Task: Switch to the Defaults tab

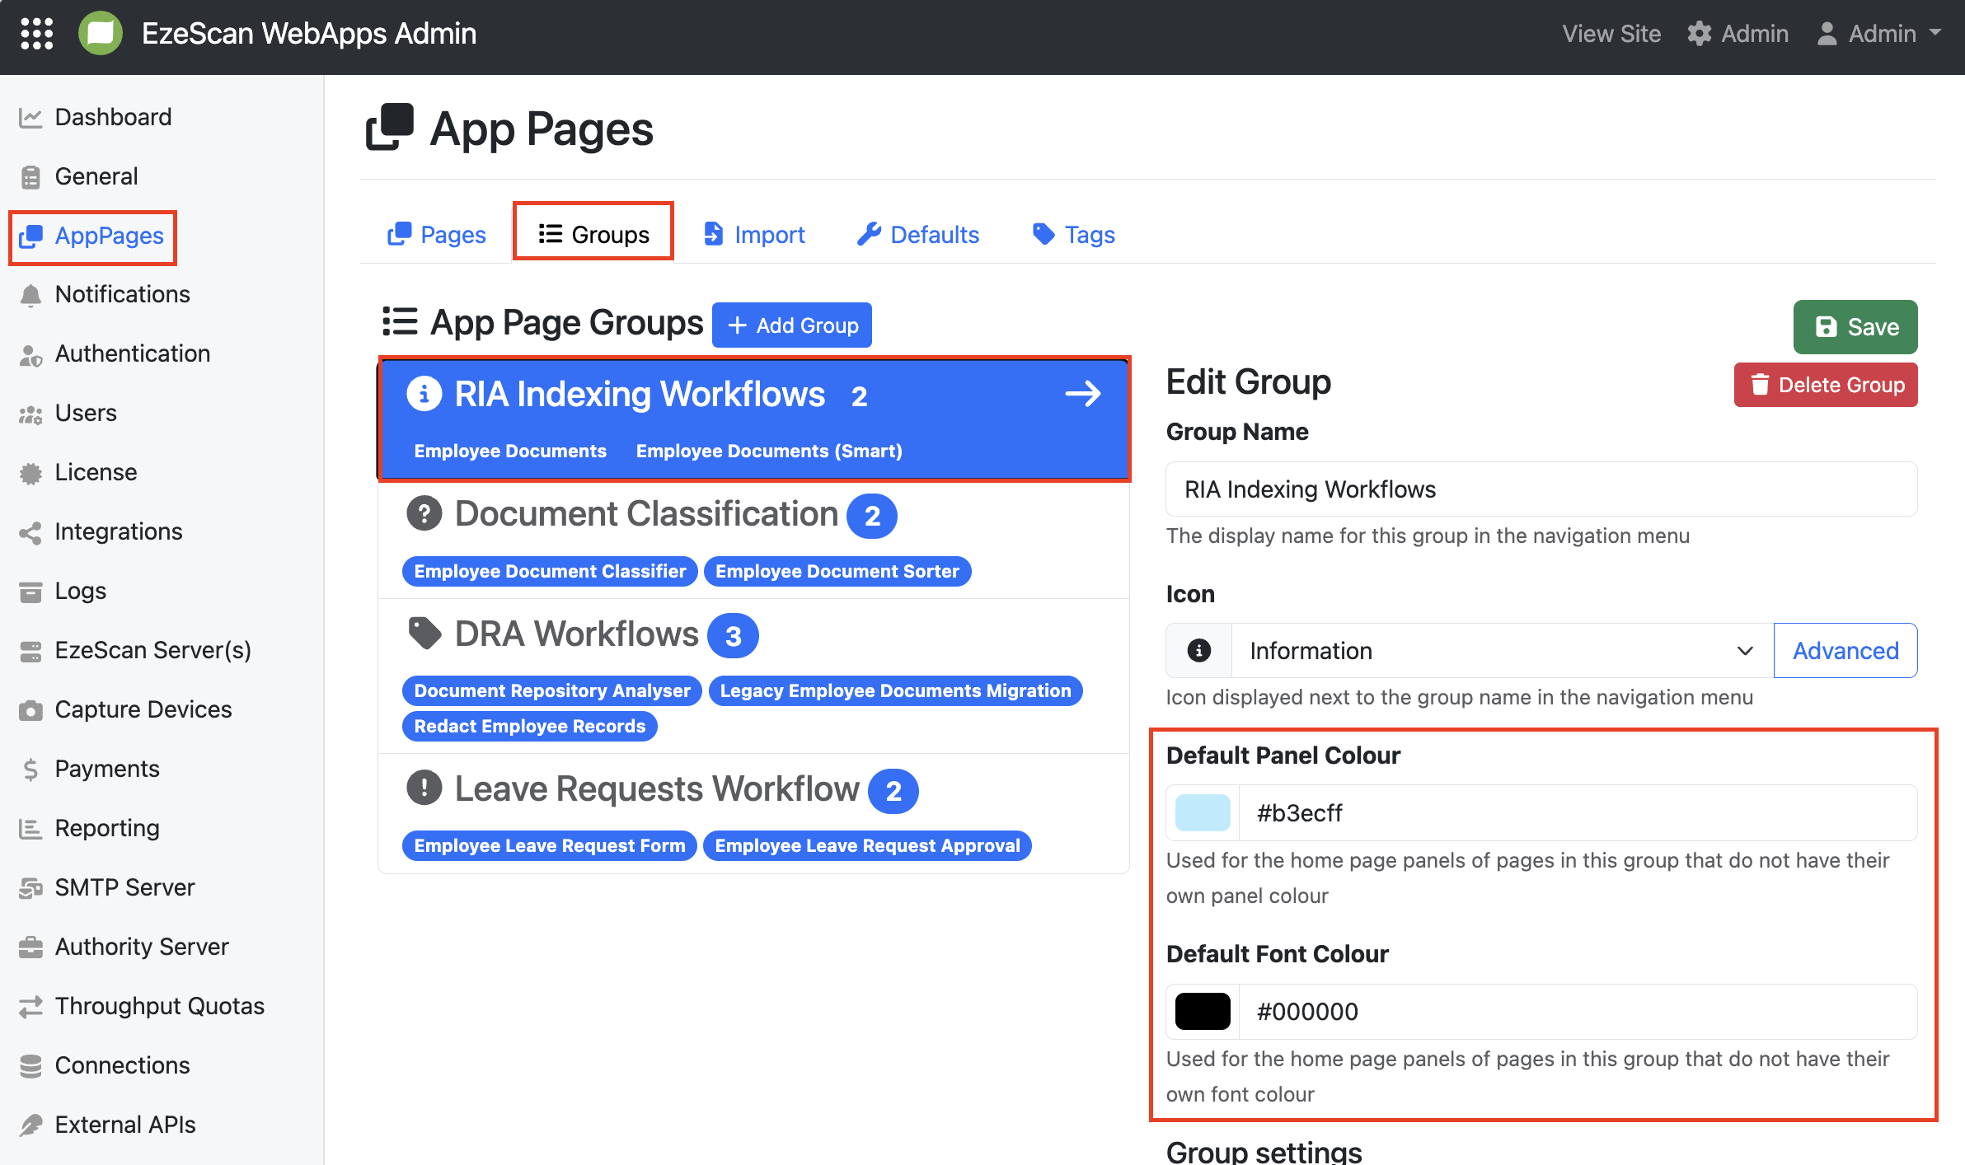Action: coord(918,235)
